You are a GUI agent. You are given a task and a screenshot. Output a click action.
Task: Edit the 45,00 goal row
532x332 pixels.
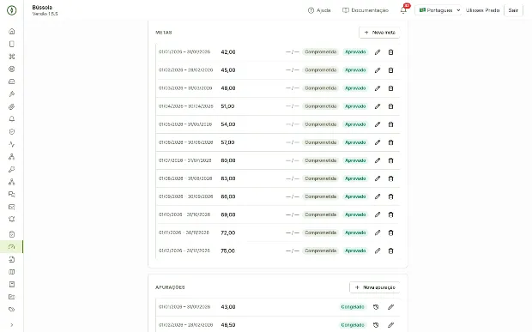(378, 70)
